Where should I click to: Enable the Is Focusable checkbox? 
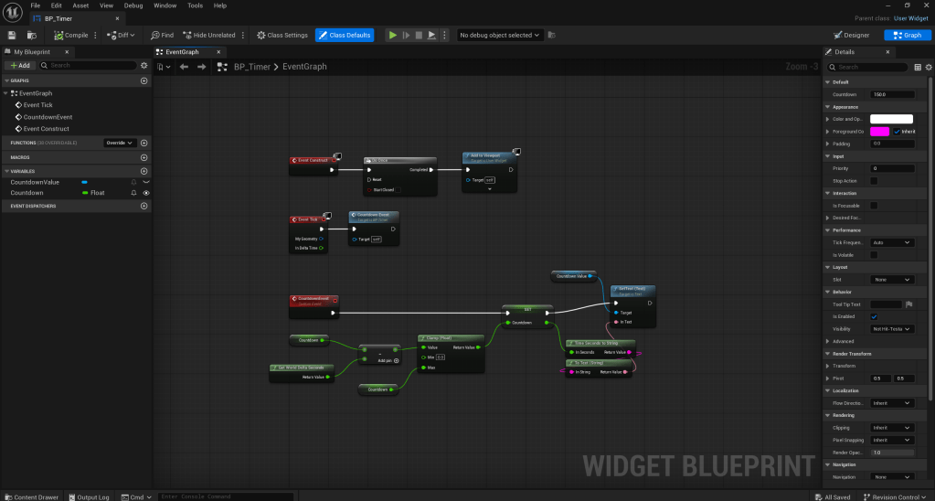(874, 206)
